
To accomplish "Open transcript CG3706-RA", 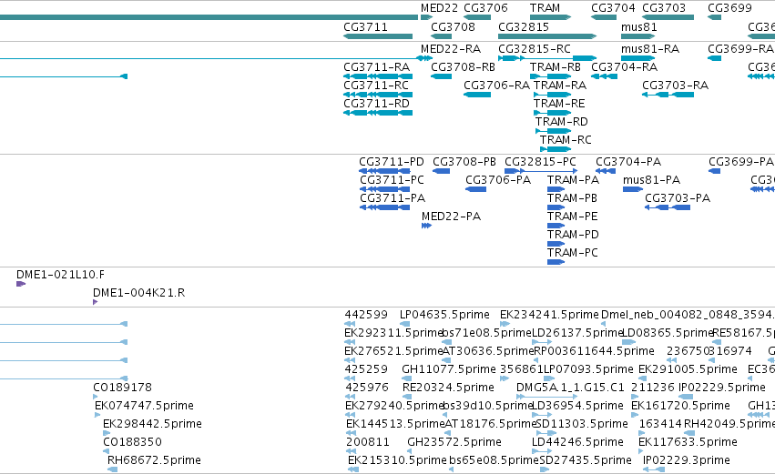I will (496, 86).
